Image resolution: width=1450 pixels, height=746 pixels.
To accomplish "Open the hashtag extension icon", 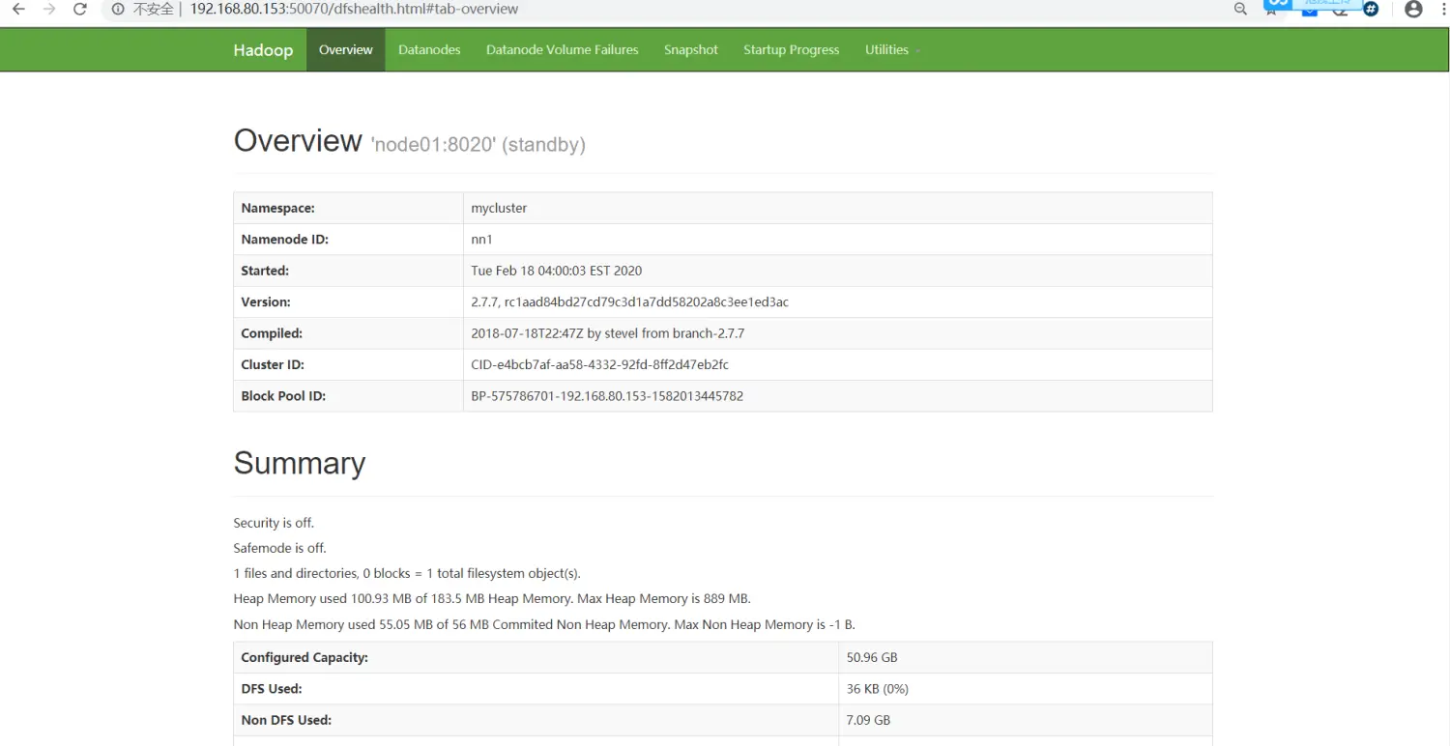I will pos(1370,9).
